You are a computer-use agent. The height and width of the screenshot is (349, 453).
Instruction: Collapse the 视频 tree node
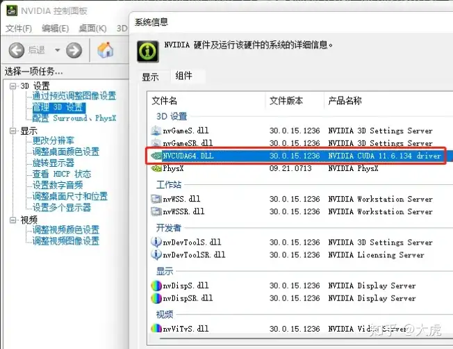(x=13, y=220)
